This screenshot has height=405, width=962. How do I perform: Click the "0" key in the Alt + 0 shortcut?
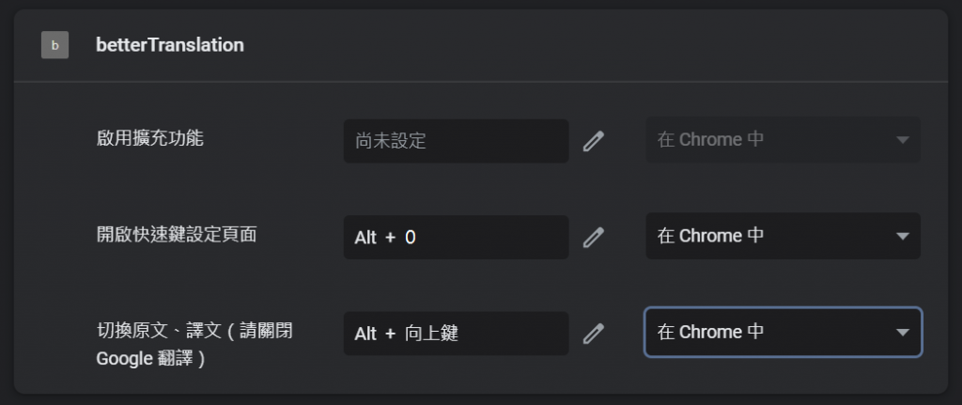pyautogui.click(x=410, y=238)
